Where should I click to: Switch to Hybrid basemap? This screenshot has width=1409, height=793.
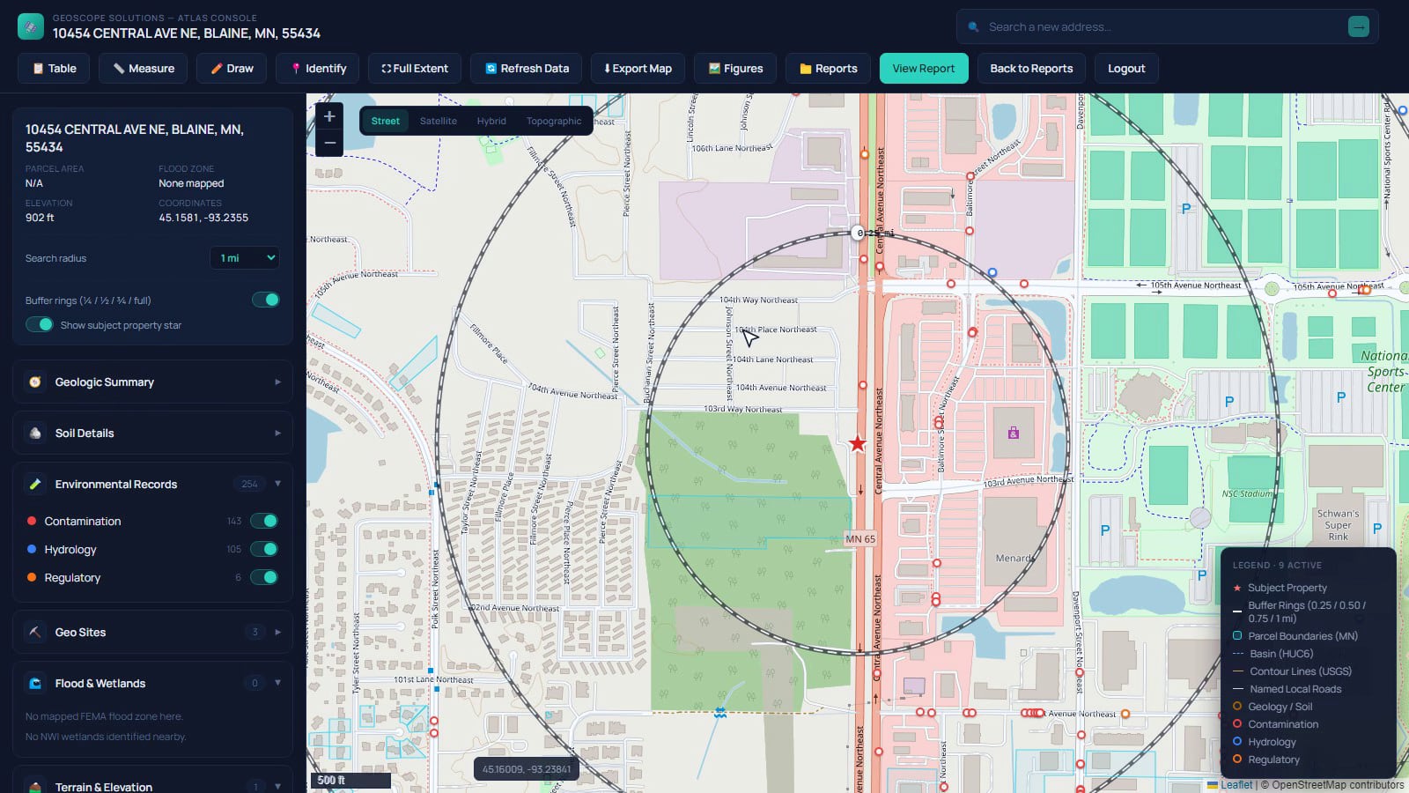491,121
